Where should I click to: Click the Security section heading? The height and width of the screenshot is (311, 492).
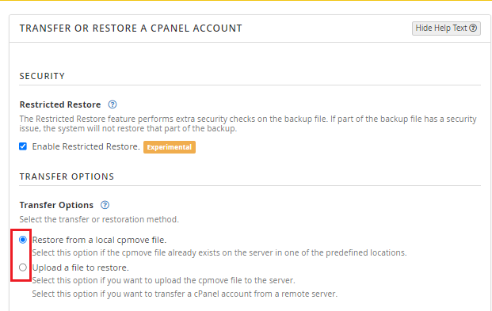(42, 76)
